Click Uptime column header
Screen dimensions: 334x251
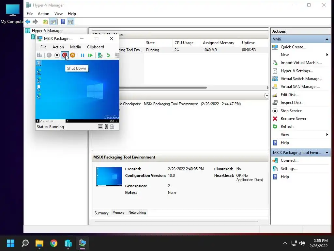point(254,43)
